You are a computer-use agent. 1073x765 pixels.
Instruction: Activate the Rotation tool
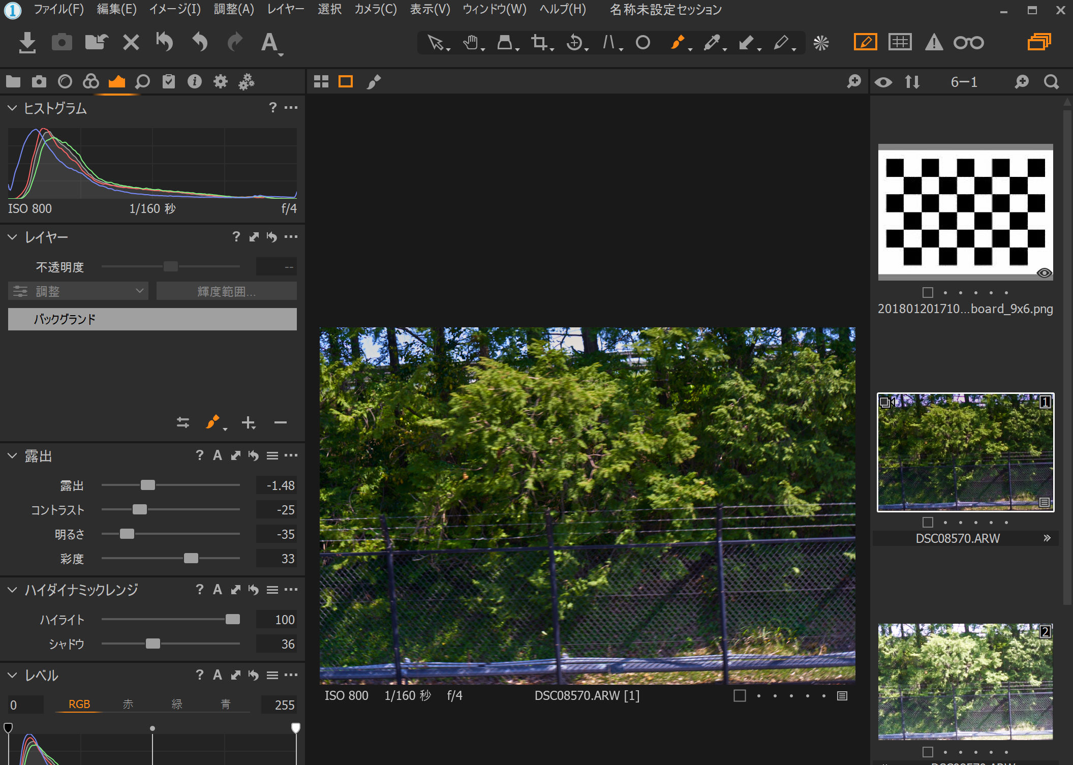point(574,43)
